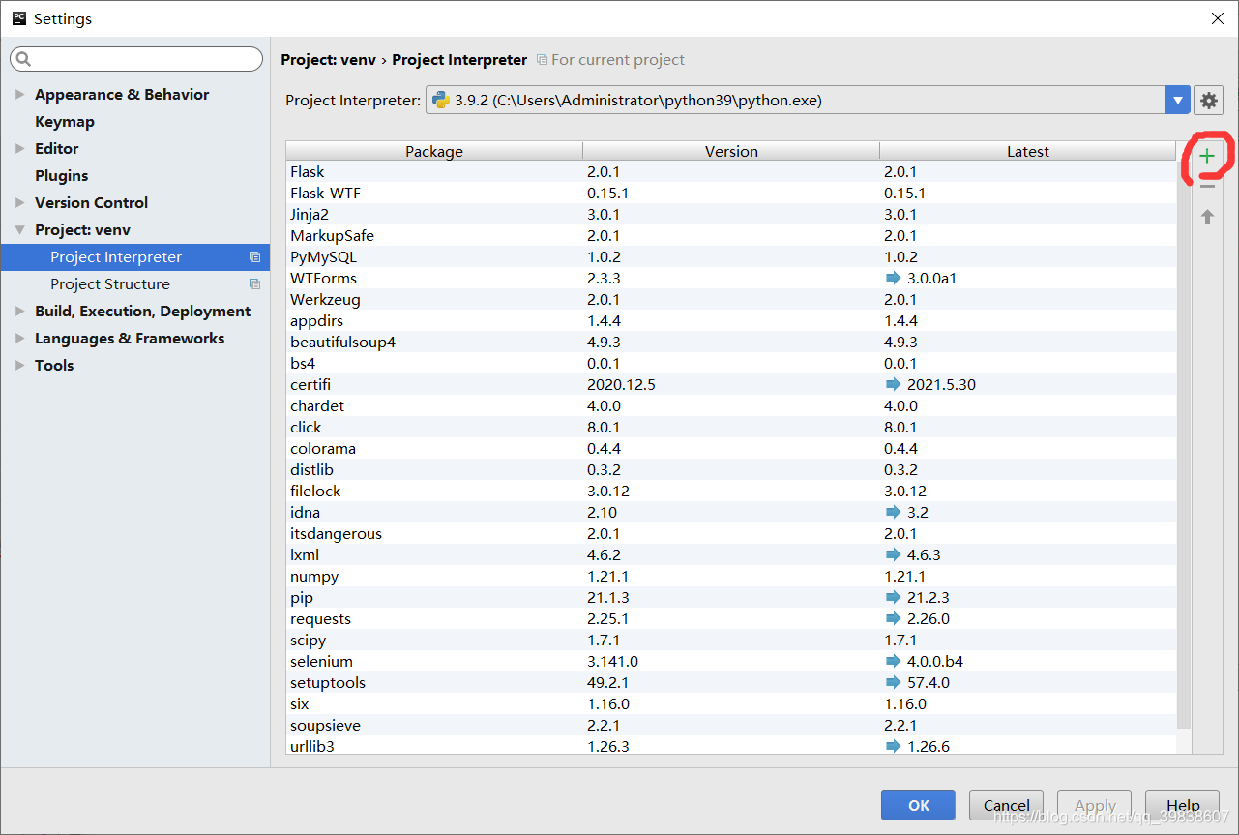Click the Python logo in interpreter field
Screen dimensions: 1239x835
click(441, 100)
